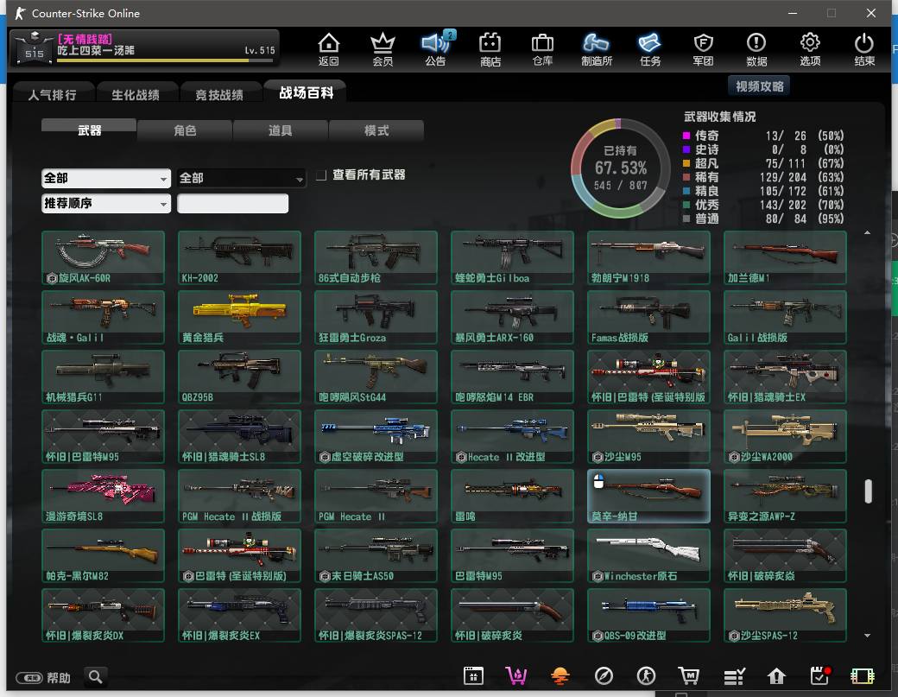Select the 莫辛-纳甘 weapon card
The height and width of the screenshot is (697, 898).
pyautogui.click(x=648, y=496)
